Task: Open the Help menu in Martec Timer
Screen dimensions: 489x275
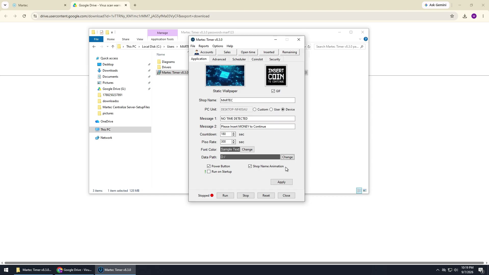Action: pos(230,46)
